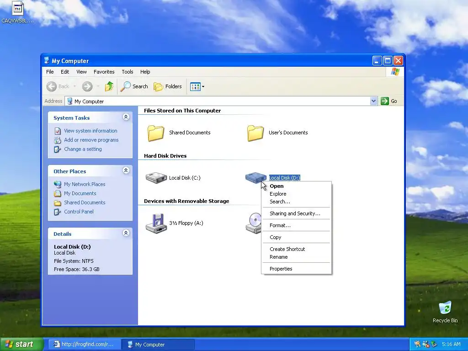Open the Help menu
The image size is (468, 351).
click(145, 72)
